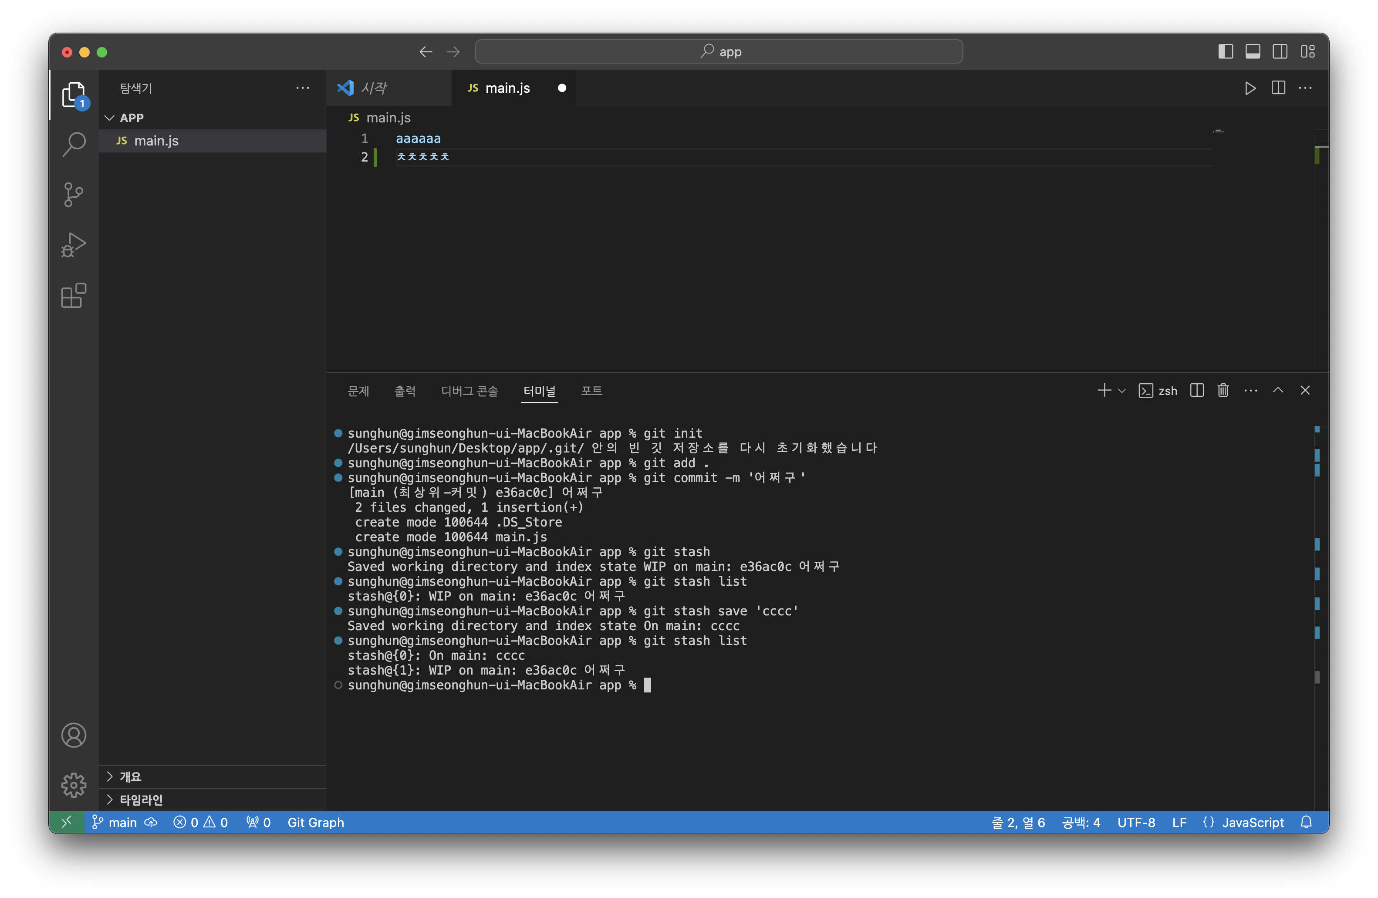
Task: Click the Accounts icon
Action: coord(74,735)
